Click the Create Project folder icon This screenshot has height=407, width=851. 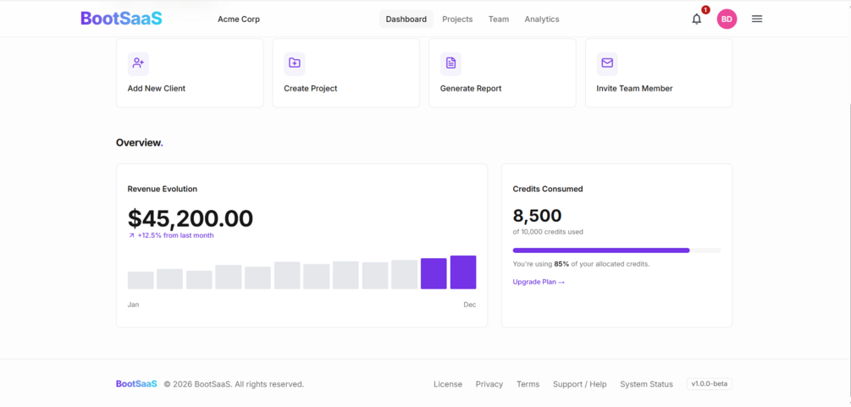[294, 63]
